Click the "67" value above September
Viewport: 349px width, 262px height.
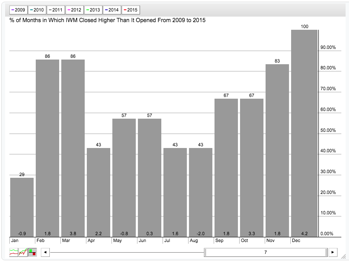226,95
